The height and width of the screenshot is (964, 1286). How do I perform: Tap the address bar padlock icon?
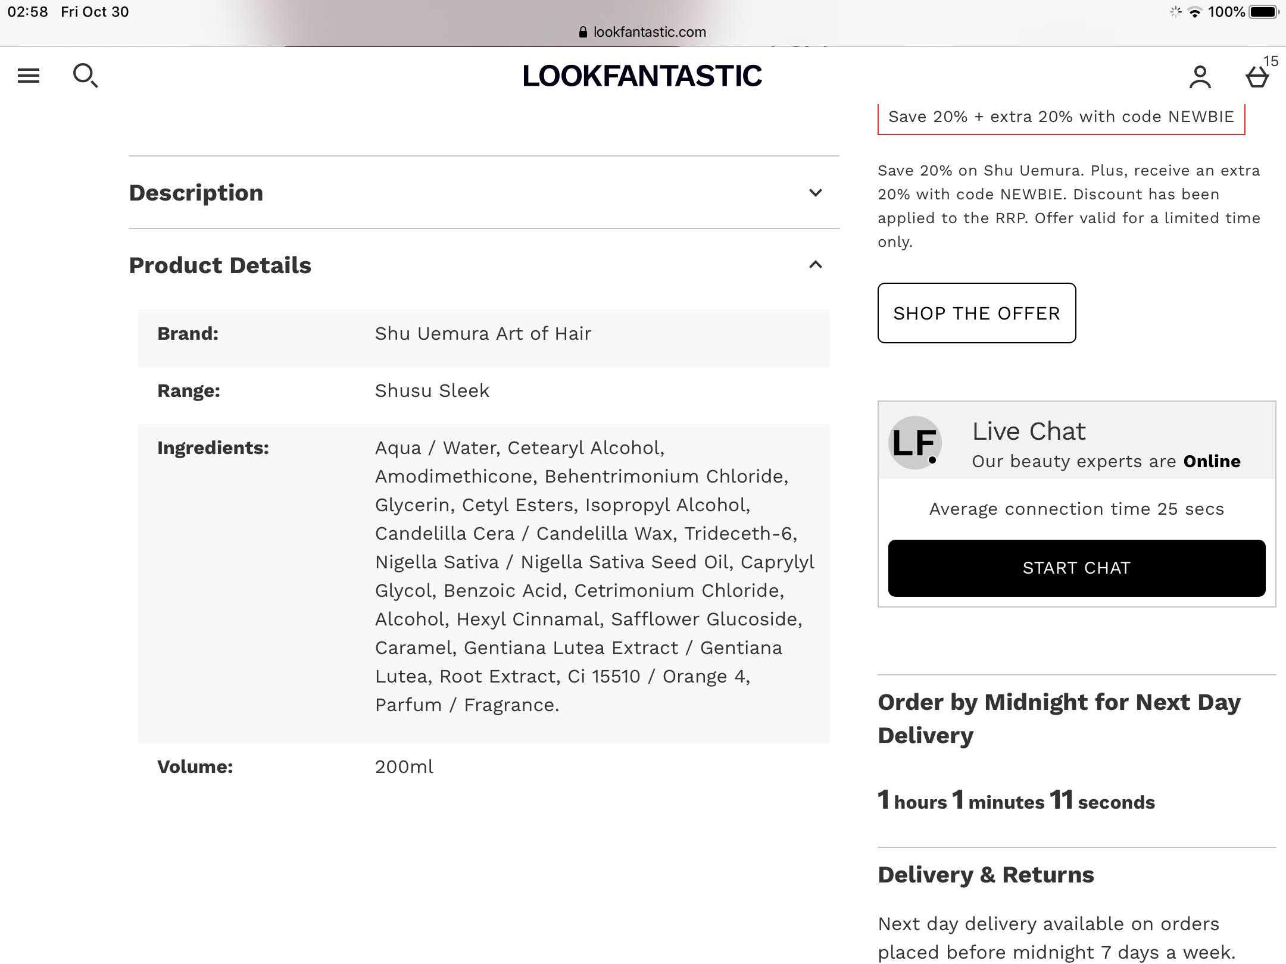point(583,32)
